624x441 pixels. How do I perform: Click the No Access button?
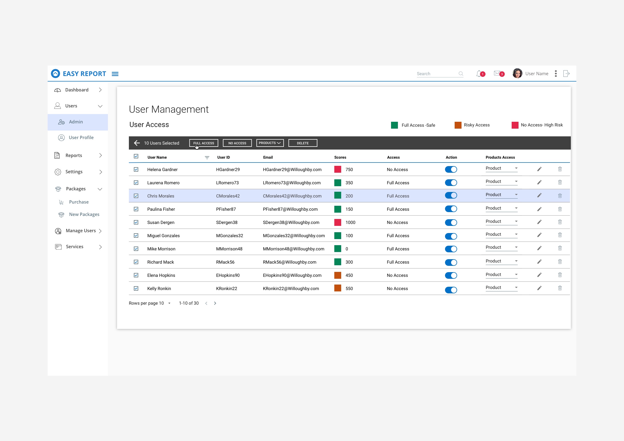(237, 143)
